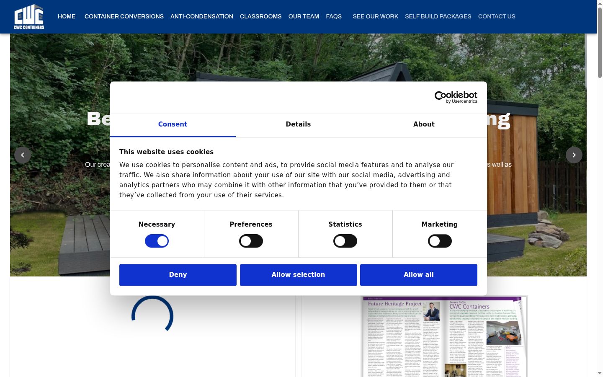Viewport: 603px width, 377px height.
Task: Accept cookies with Allow all
Action: pos(419,275)
